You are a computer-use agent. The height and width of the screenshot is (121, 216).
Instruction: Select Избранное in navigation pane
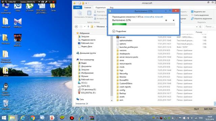click(x=83, y=33)
